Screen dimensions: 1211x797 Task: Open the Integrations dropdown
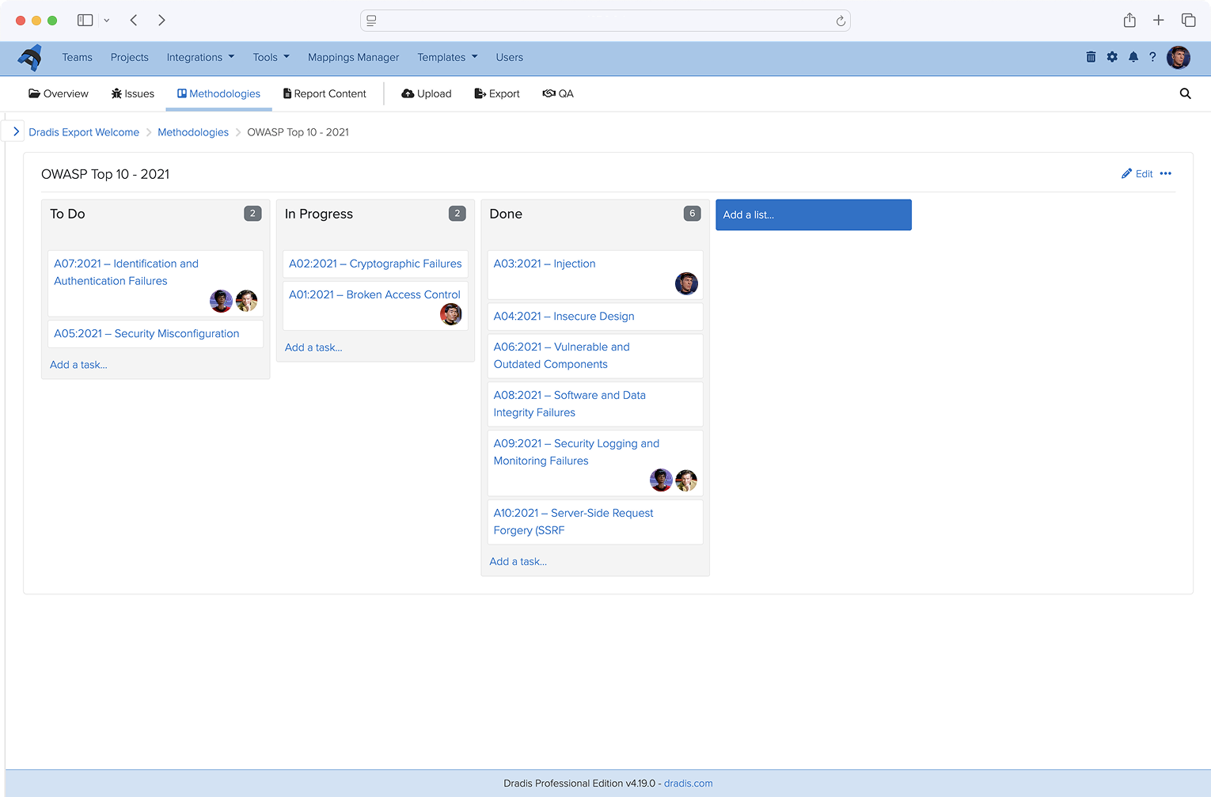(x=199, y=57)
